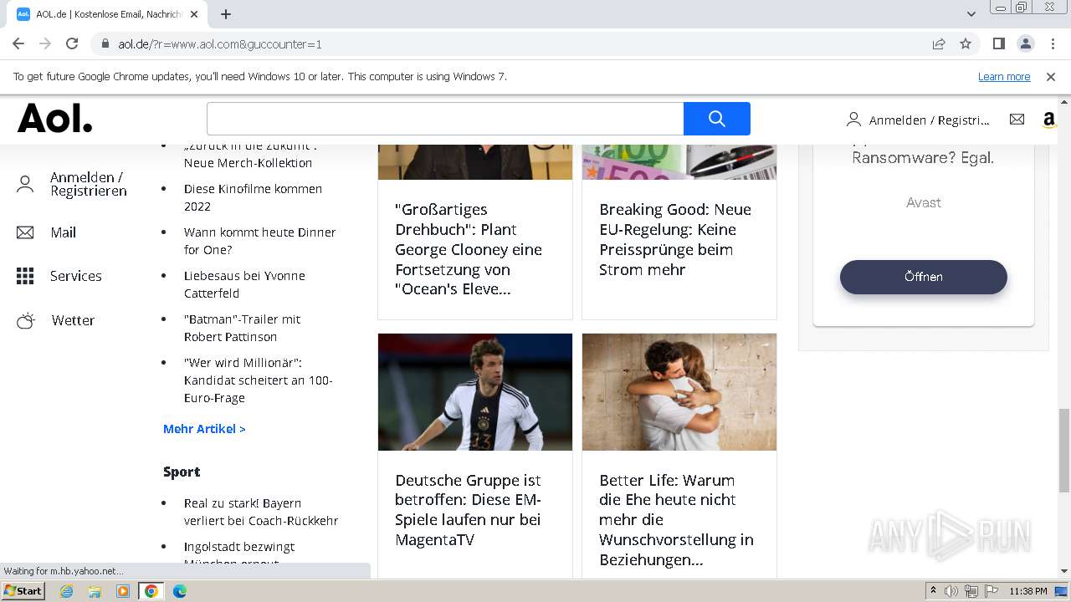The height and width of the screenshot is (602, 1071).
Task: Click the sidebar Anmelden person icon
Action: pos(25,184)
